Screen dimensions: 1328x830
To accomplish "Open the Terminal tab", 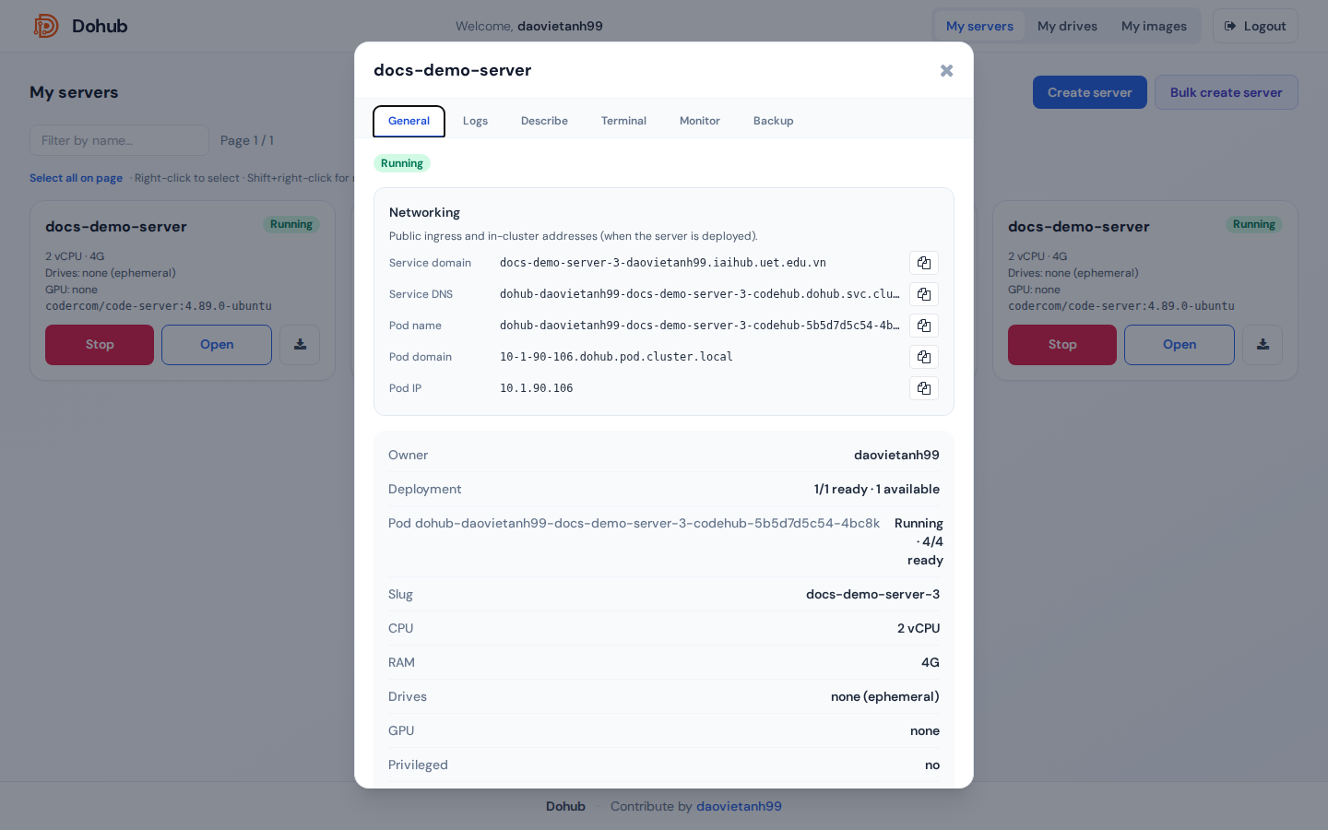I will [623, 121].
